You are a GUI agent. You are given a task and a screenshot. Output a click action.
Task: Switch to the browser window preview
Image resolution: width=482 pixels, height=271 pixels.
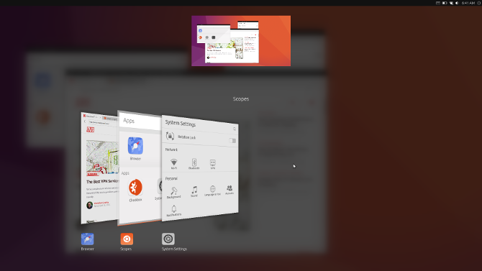point(99,168)
